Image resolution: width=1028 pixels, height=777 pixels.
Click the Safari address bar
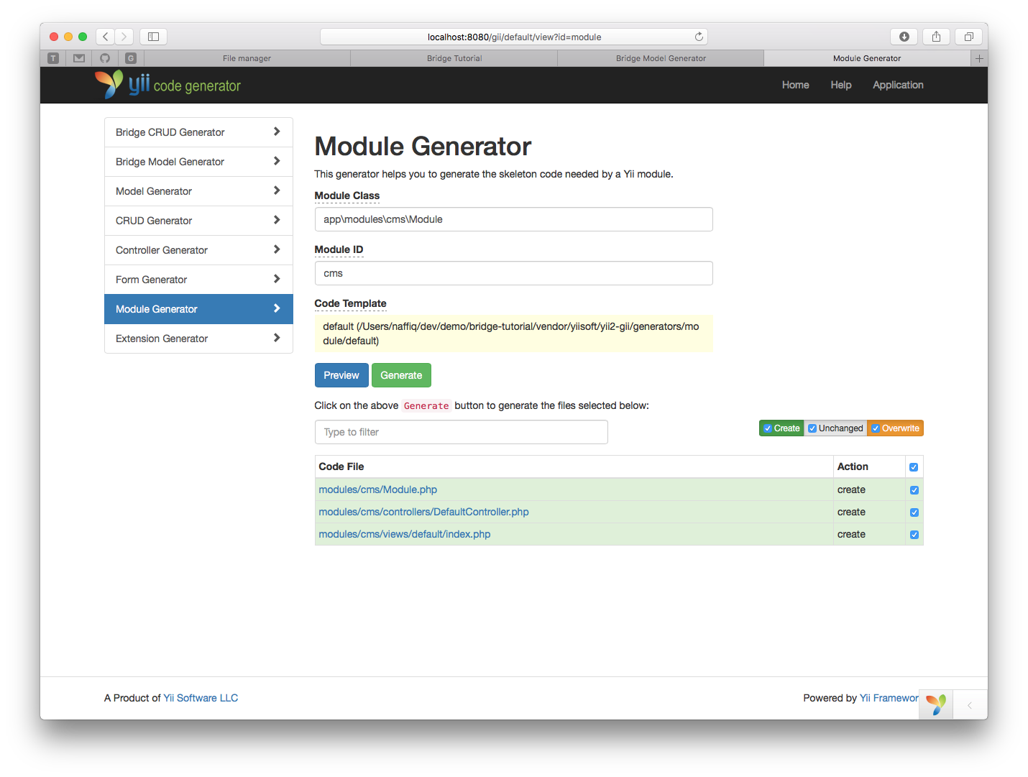click(514, 37)
